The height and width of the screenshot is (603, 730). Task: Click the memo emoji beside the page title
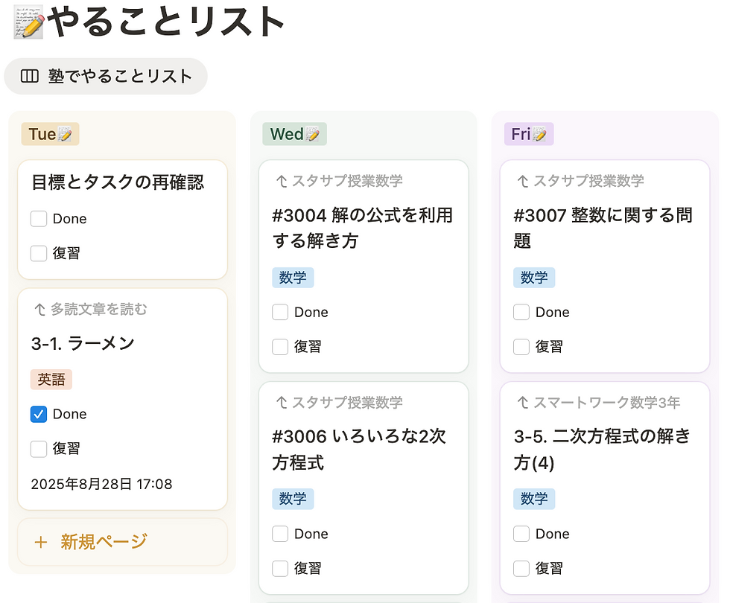tap(30, 24)
